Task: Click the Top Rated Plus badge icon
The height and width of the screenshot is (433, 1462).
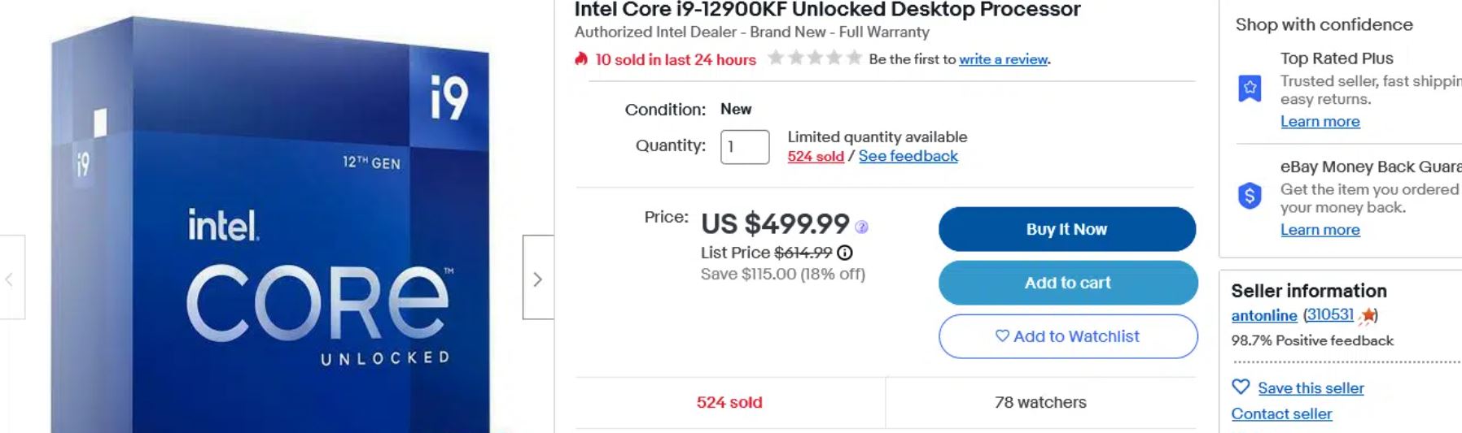Action: point(1250,88)
